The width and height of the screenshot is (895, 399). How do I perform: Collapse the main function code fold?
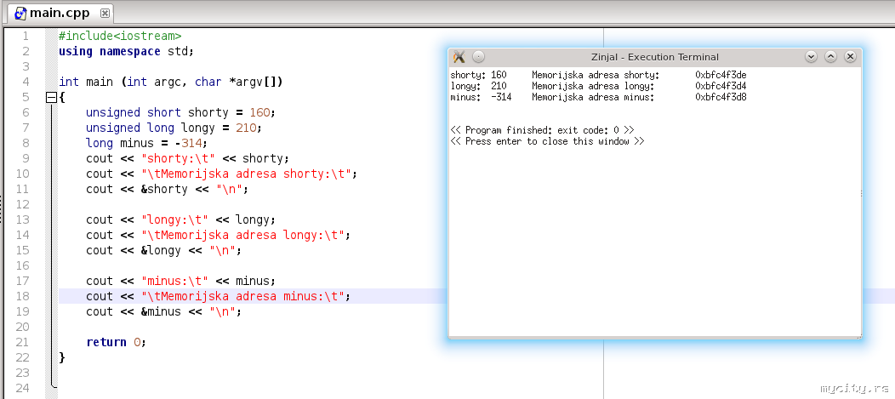pos(51,98)
